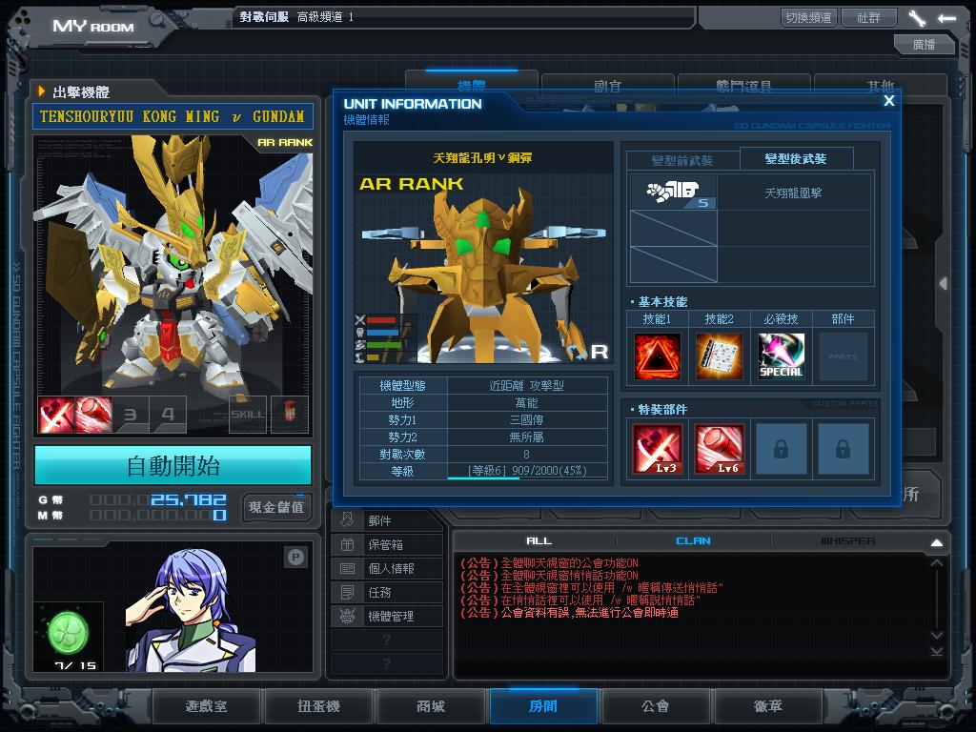Screen dimensions: 976x732
Task: Select the red item slot beside SKILL
Action: pos(290,415)
